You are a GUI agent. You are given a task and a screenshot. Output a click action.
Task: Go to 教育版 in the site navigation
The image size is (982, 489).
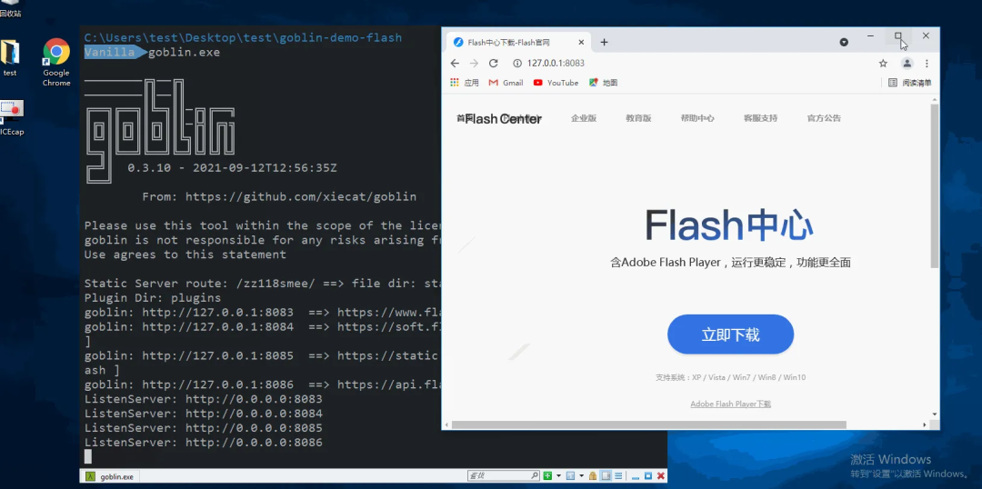(x=639, y=118)
